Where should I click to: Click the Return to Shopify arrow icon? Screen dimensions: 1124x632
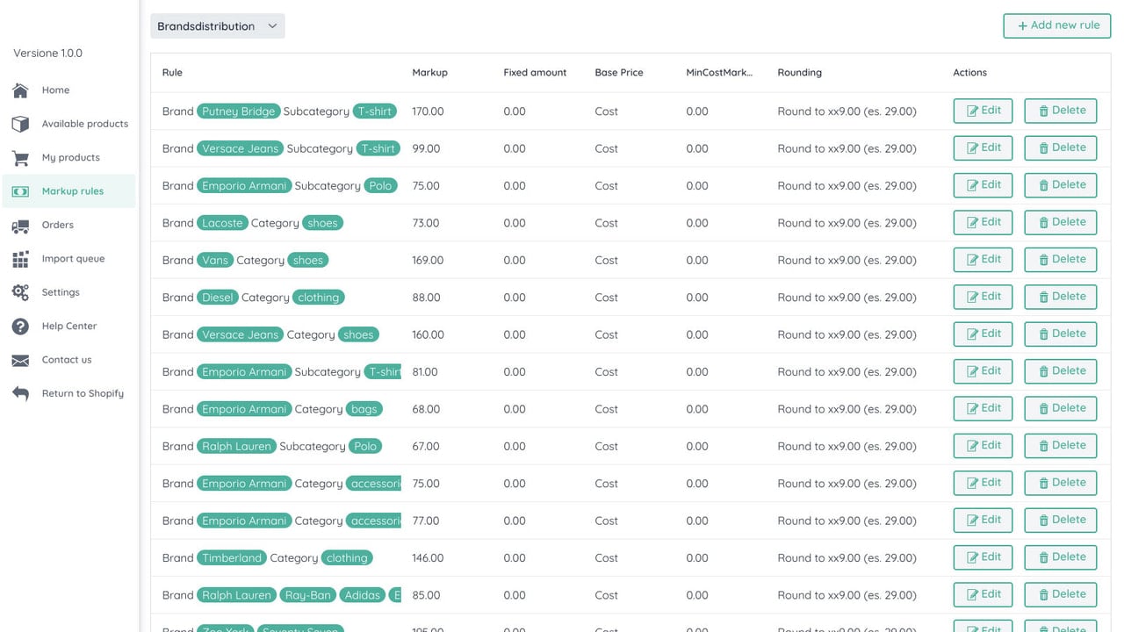point(20,393)
